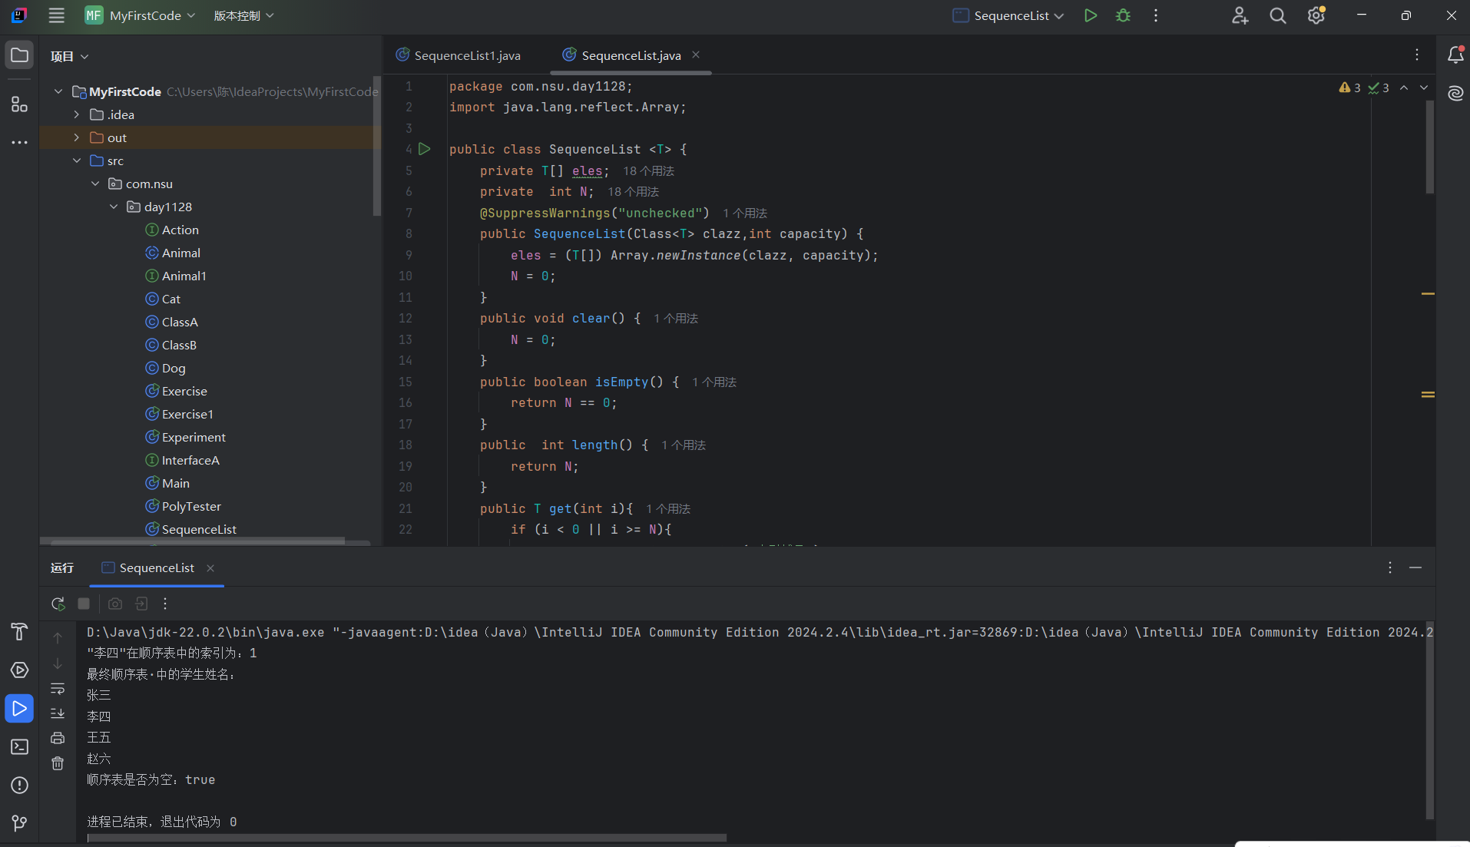
Task: Run the SequenceList configuration
Action: [1090, 15]
